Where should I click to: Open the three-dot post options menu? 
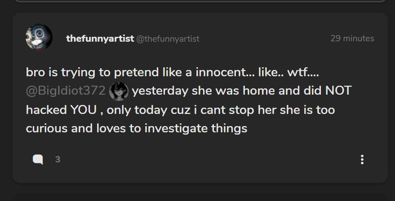click(362, 159)
